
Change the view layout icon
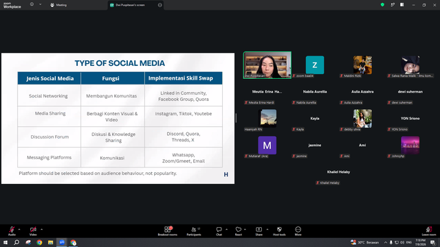[402, 5]
